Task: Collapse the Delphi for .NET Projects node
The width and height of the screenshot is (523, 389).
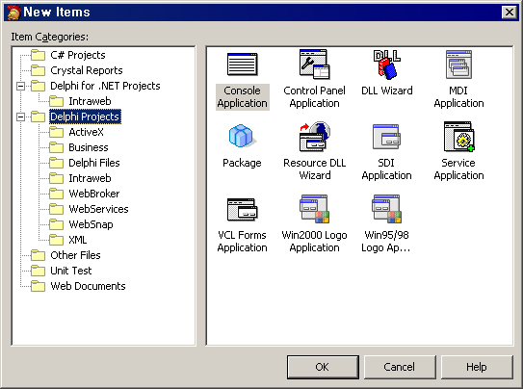Action: click(20, 86)
